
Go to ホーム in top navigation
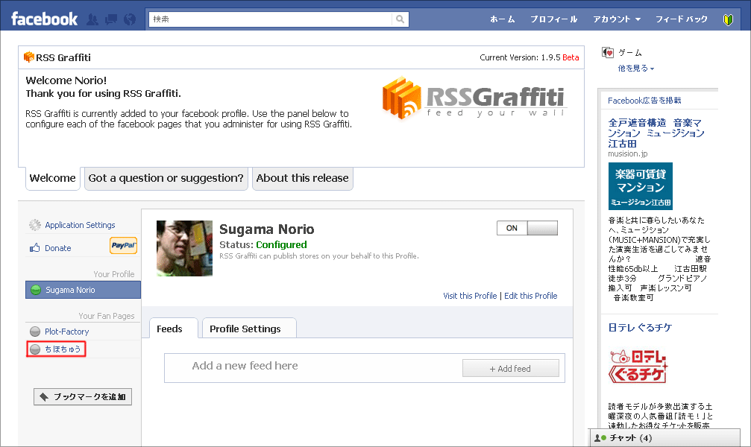503,19
